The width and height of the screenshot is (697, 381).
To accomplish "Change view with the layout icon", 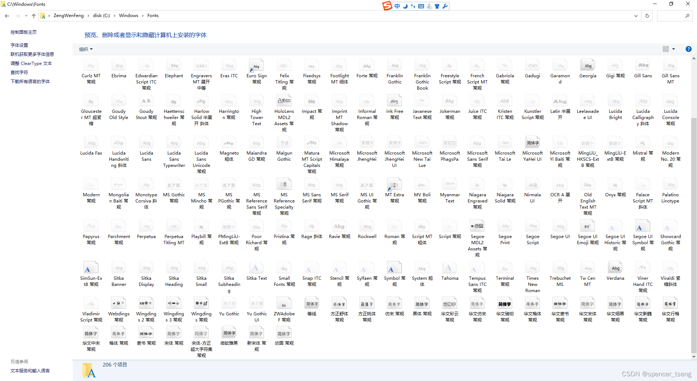I will click(x=665, y=49).
